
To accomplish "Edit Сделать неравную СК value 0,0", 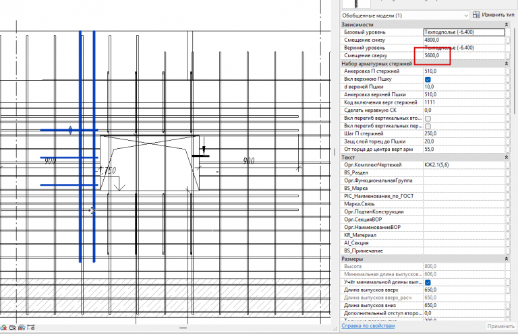I will [464, 110].
